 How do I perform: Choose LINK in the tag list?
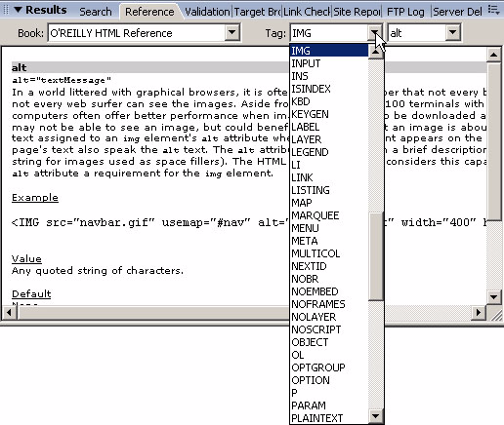click(x=329, y=177)
